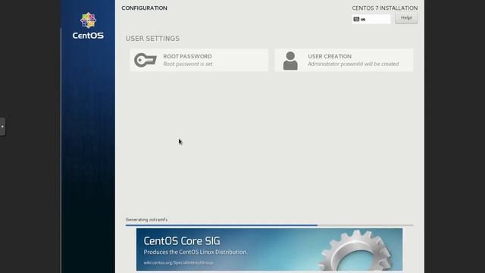
Task: Open the User Creation settings
Action: [344, 60]
